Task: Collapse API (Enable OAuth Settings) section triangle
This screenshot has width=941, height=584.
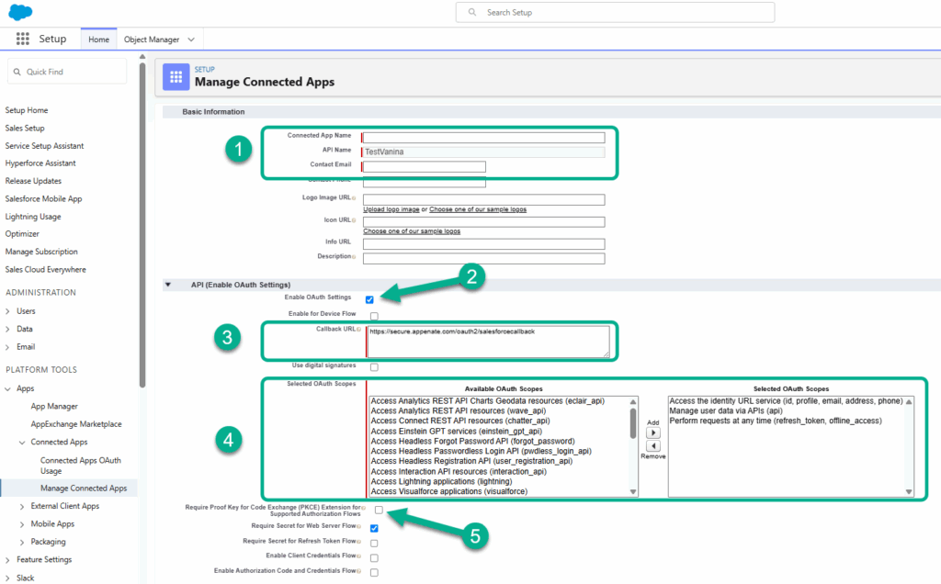Action: pos(168,285)
